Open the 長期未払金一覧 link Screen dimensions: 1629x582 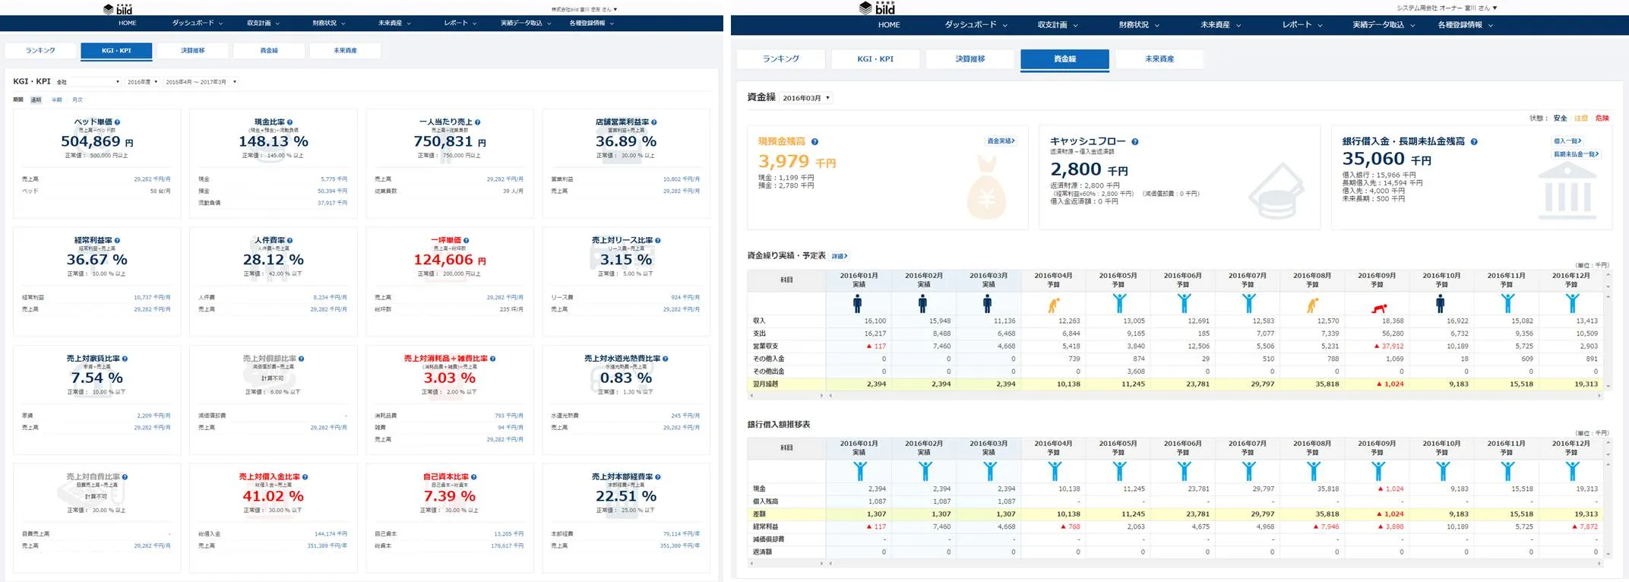[1575, 154]
